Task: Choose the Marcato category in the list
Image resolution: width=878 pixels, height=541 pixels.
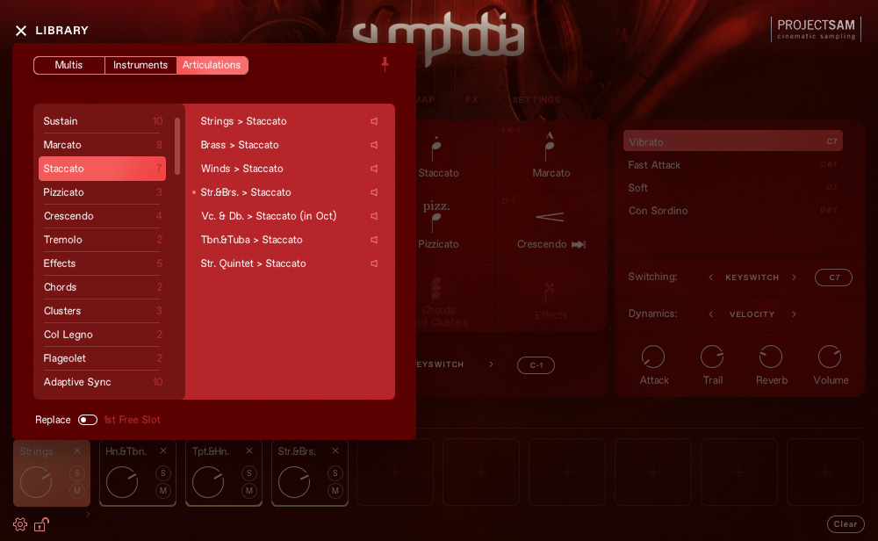Action: (x=103, y=145)
